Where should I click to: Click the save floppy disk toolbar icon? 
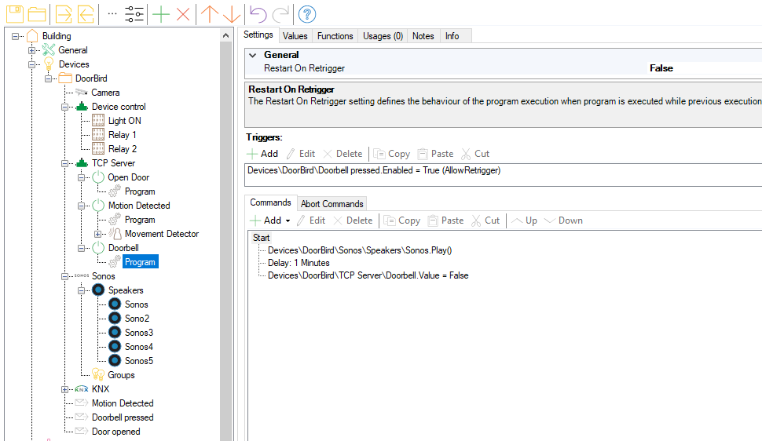(x=15, y=14)
